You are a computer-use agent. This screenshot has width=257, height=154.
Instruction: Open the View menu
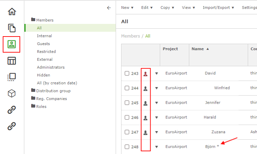pos(189,8)
